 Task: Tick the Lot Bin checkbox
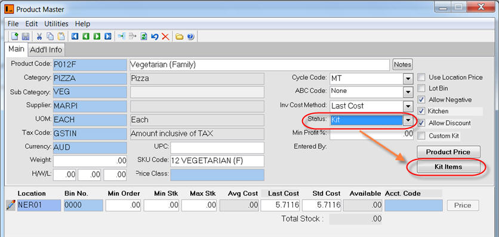(421, 88)
